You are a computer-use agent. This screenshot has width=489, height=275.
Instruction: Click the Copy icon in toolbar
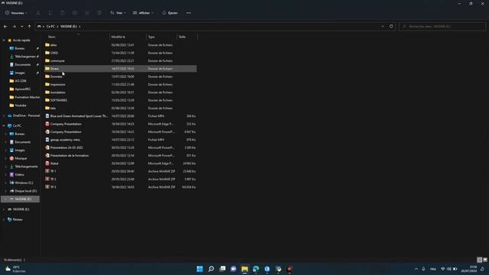pyautogui.click(x=50, y=13)
